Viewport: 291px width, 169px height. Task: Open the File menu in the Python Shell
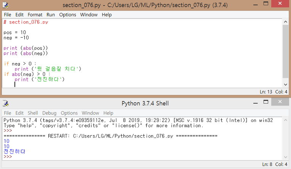[x=8, y=113]
